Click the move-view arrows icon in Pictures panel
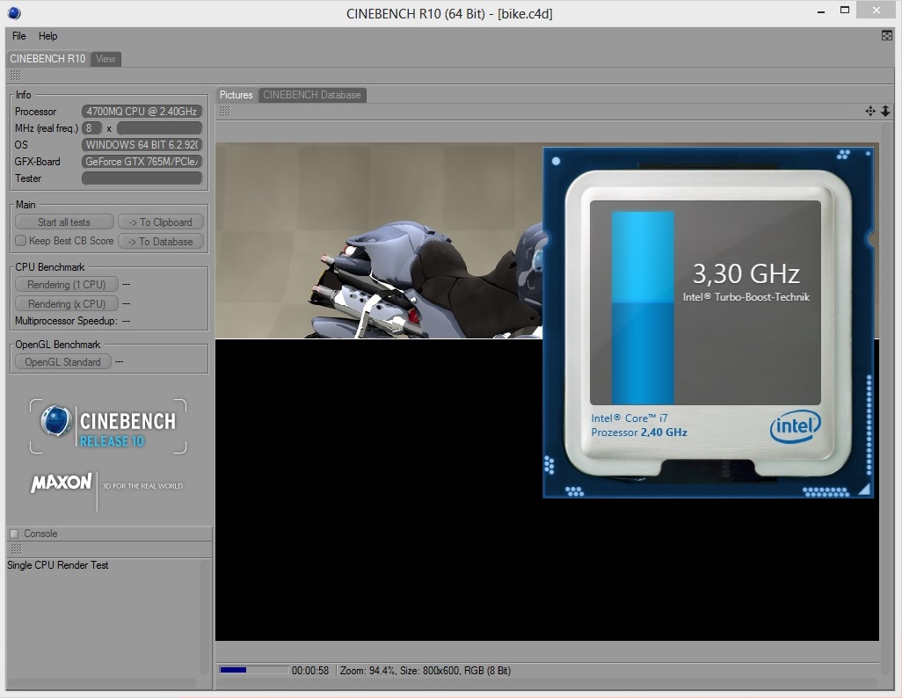The height and width of the screenshot is (698, 902). [870, 111]
